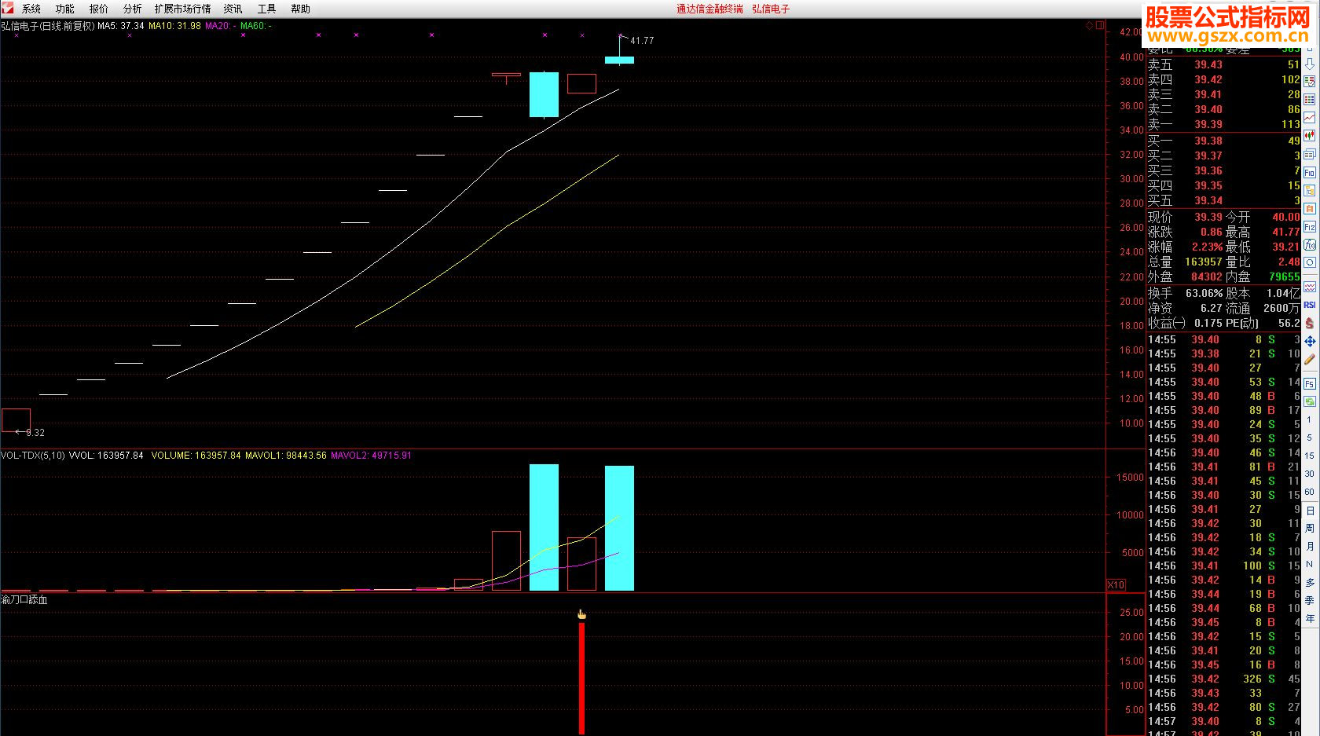Viewport: 1320px width, 736px height.
Task: Open the 系统 menu
Action: (31, 9)
